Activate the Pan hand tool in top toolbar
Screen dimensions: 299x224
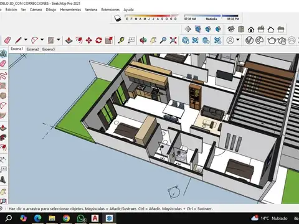pos(153,40)
